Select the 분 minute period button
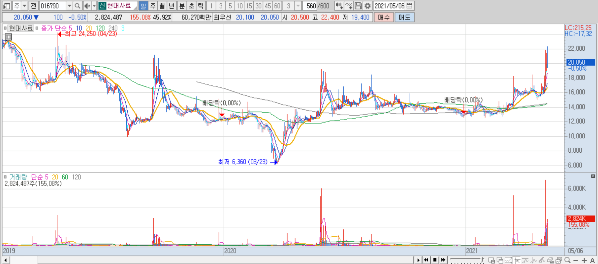 point(182,6)
